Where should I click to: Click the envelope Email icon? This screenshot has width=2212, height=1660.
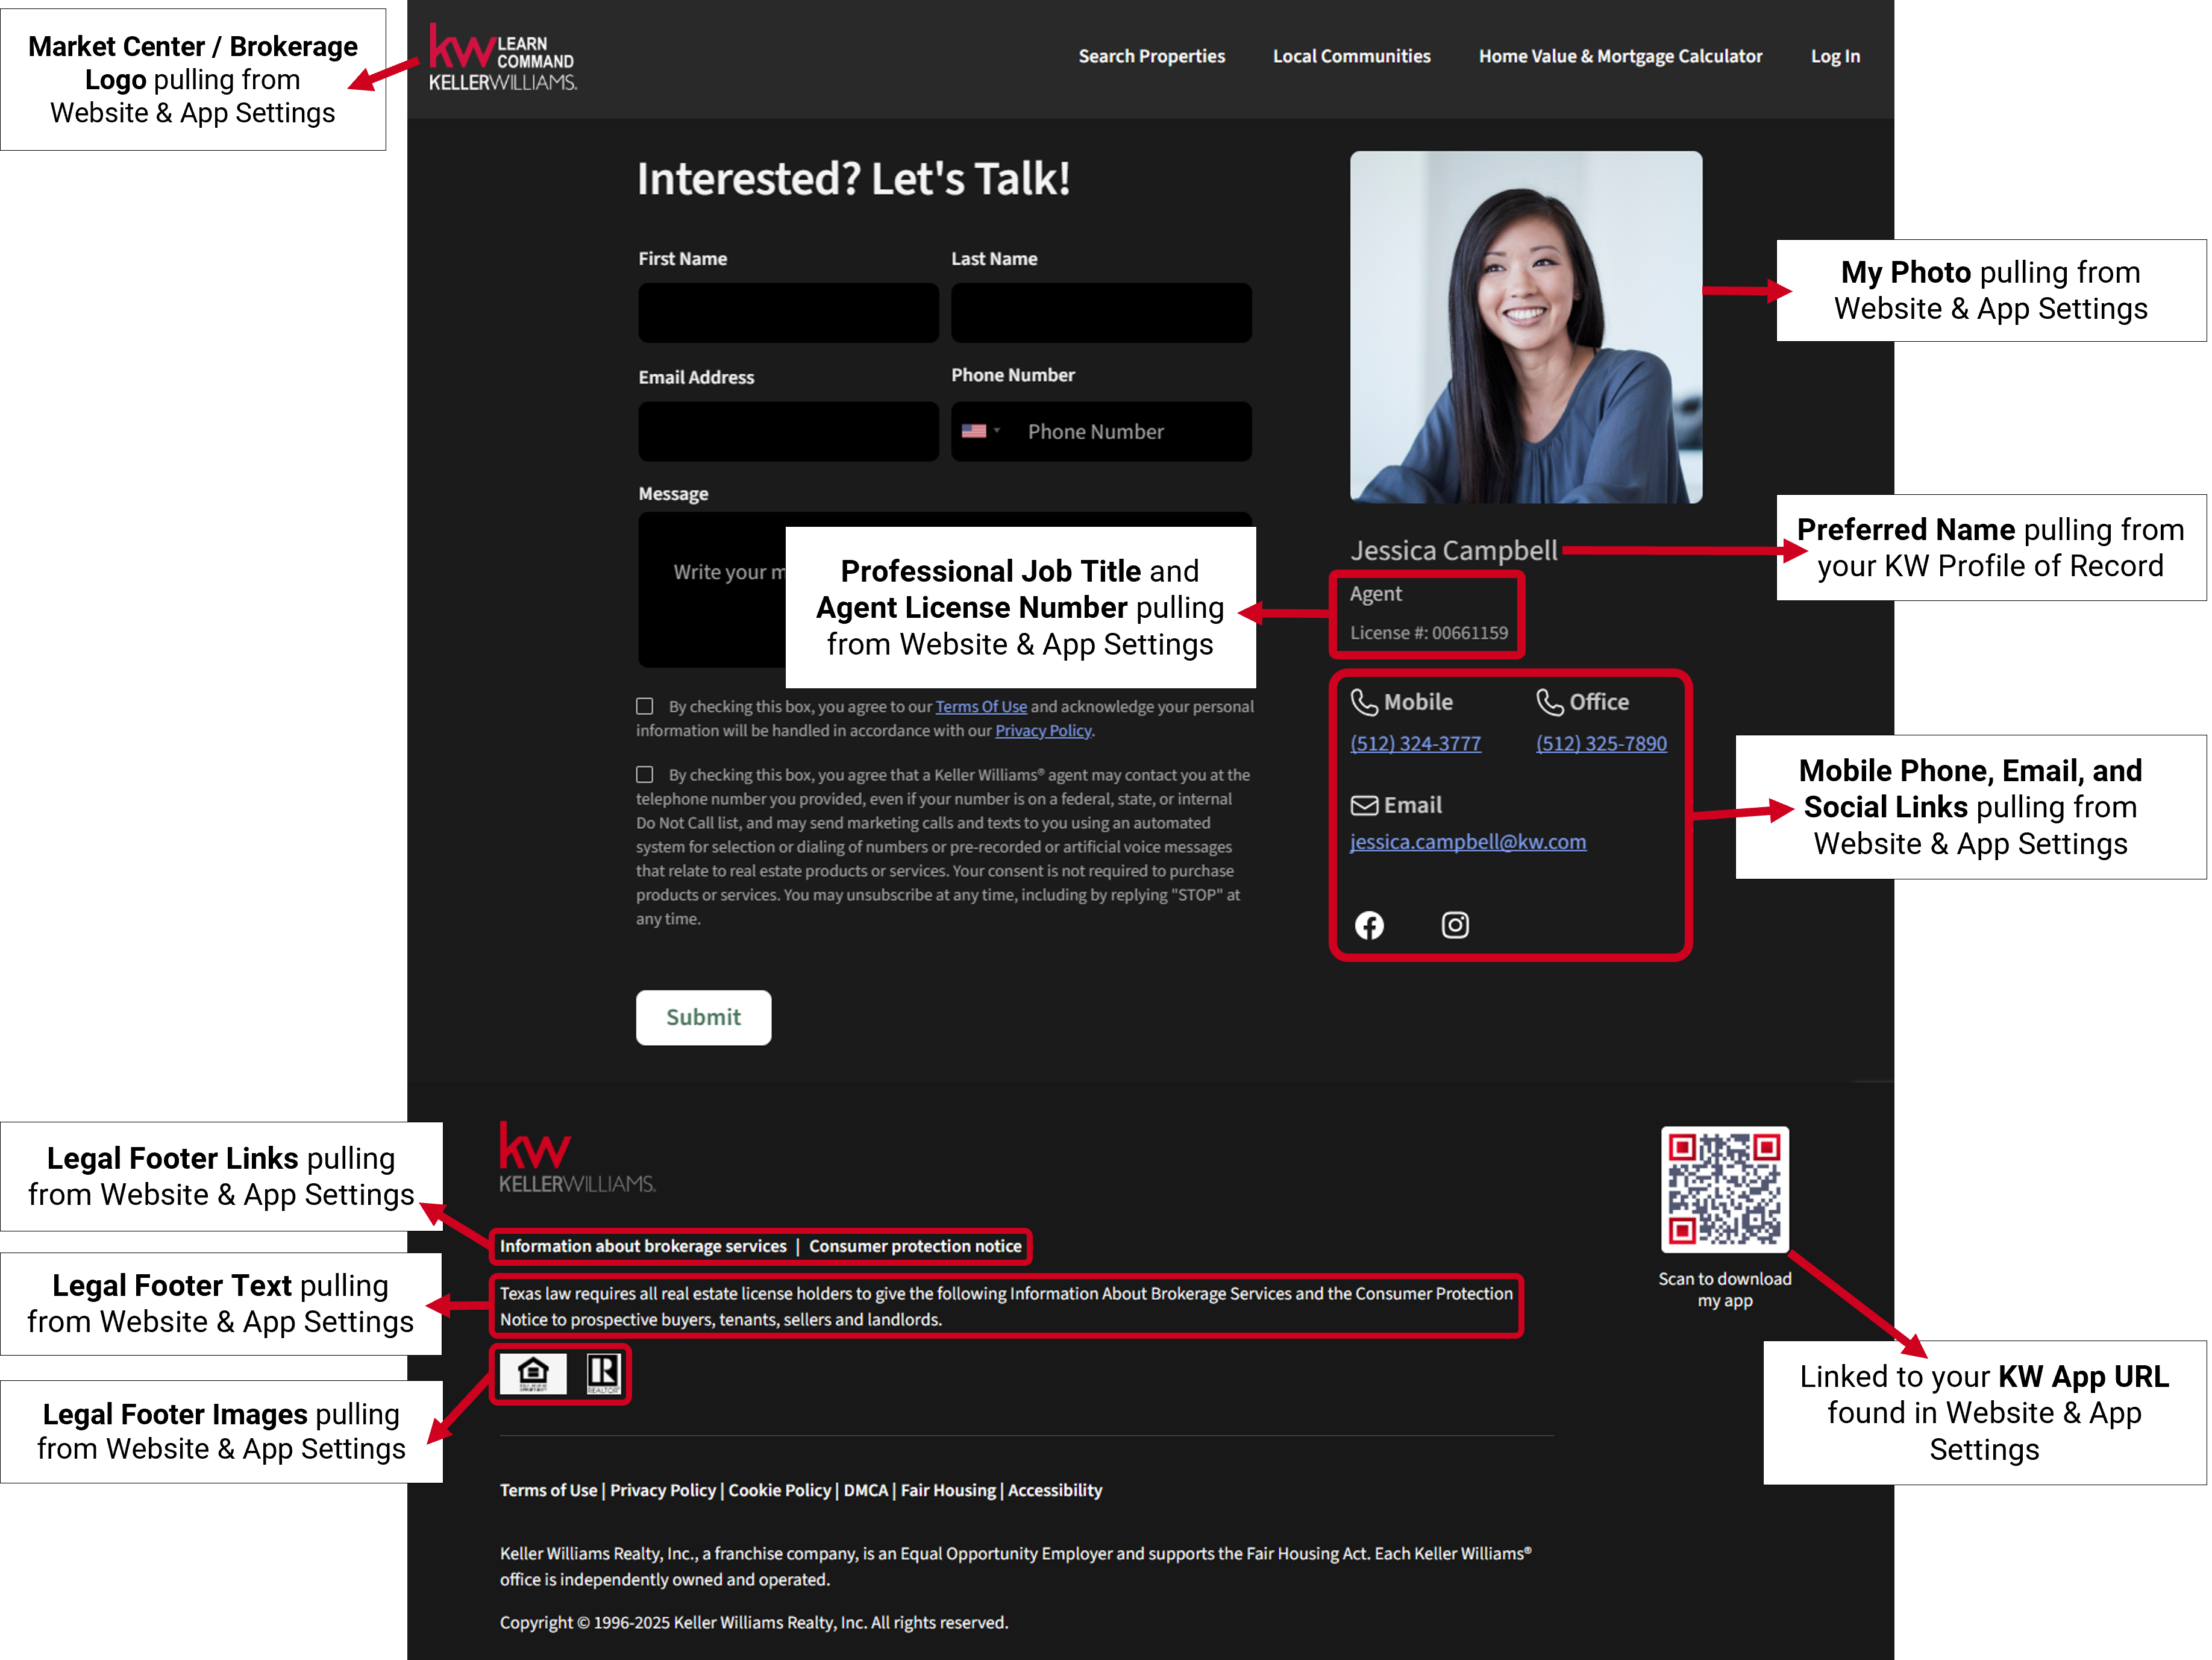(x=1364, y=805)
